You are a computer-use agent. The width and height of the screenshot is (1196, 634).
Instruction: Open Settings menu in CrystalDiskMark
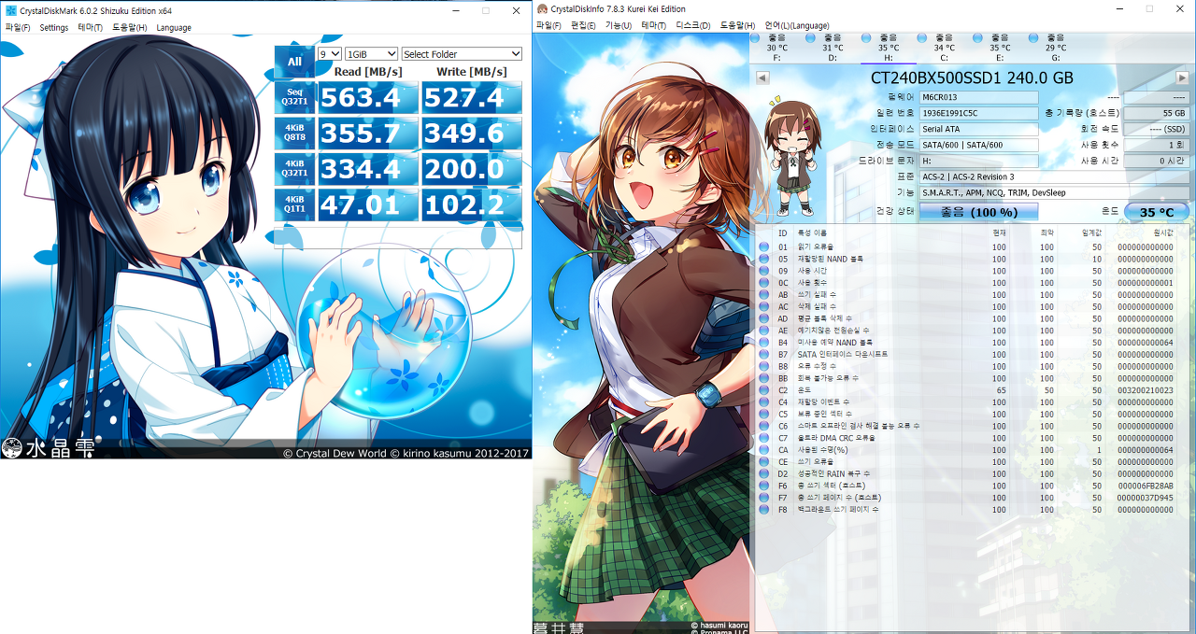(x=54, y=27)
